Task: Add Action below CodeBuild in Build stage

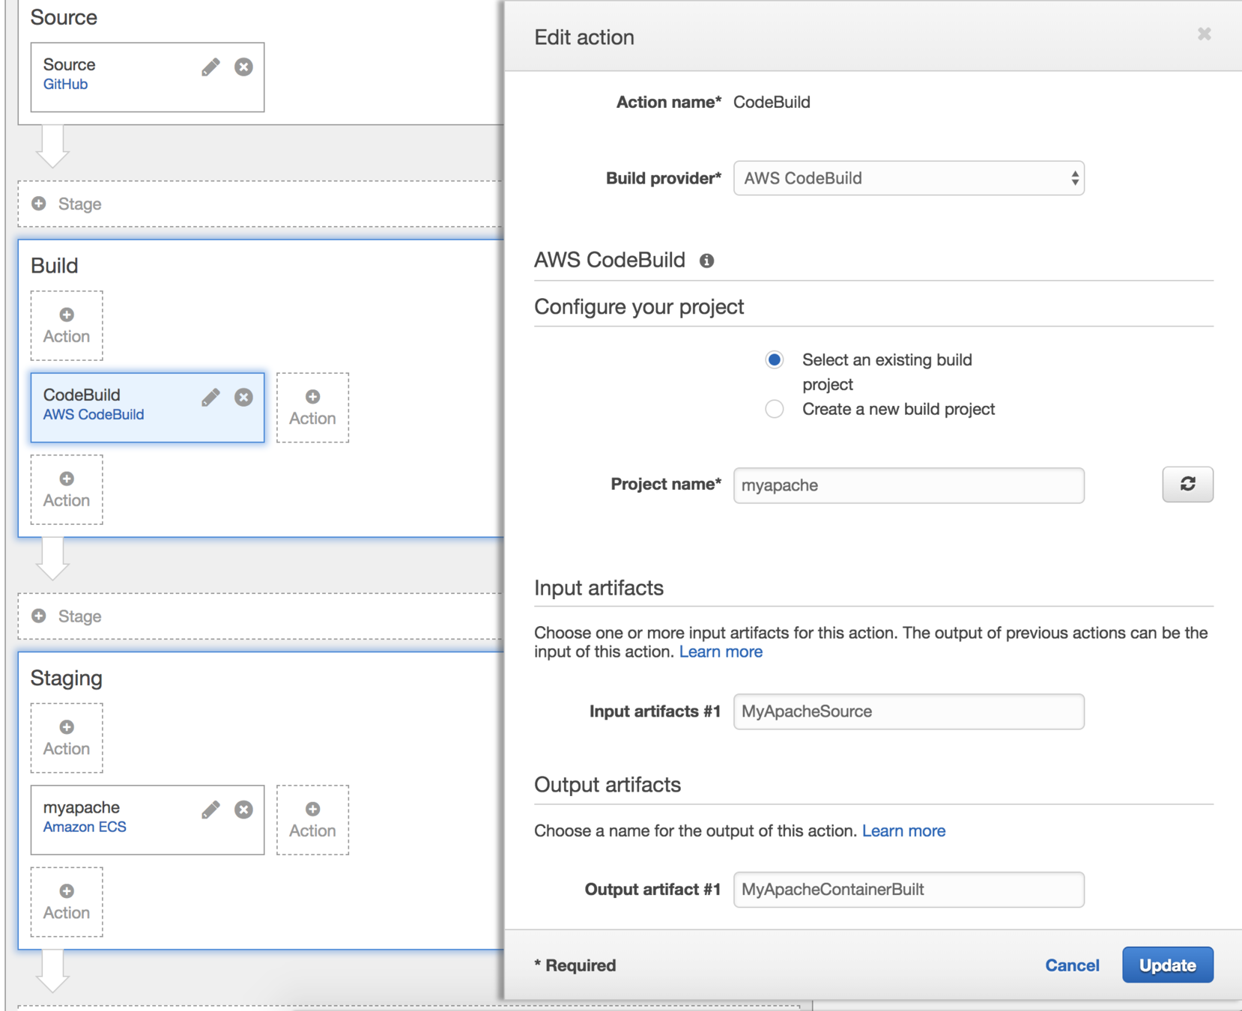Action: click(x=67, y=490)
